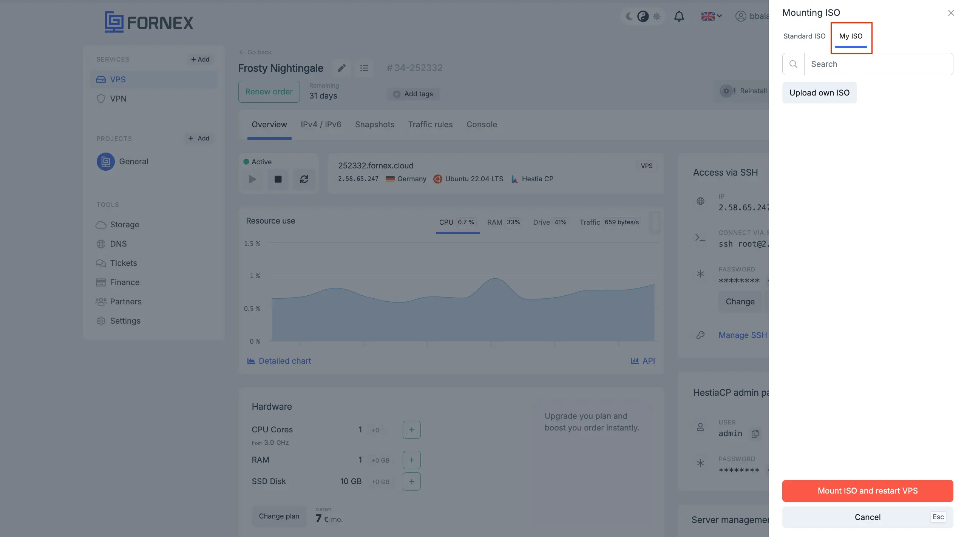Select Drive resource chart tab
This screenshot has height=537, width=967.
tap(550, 222)
